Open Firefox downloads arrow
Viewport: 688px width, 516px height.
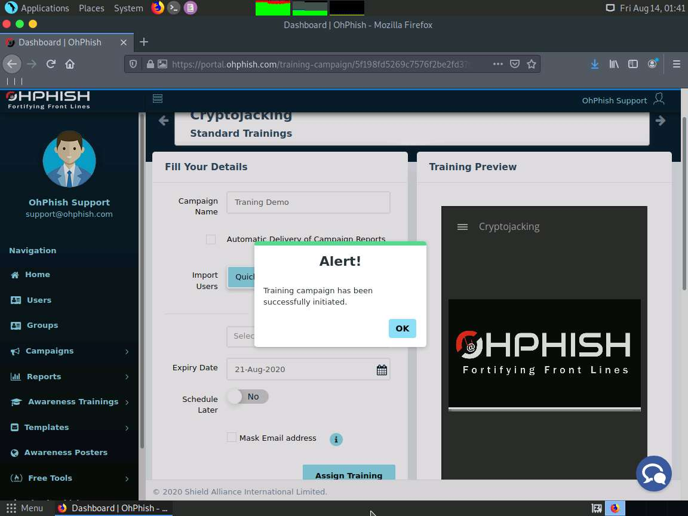click(x=595, y=64)
